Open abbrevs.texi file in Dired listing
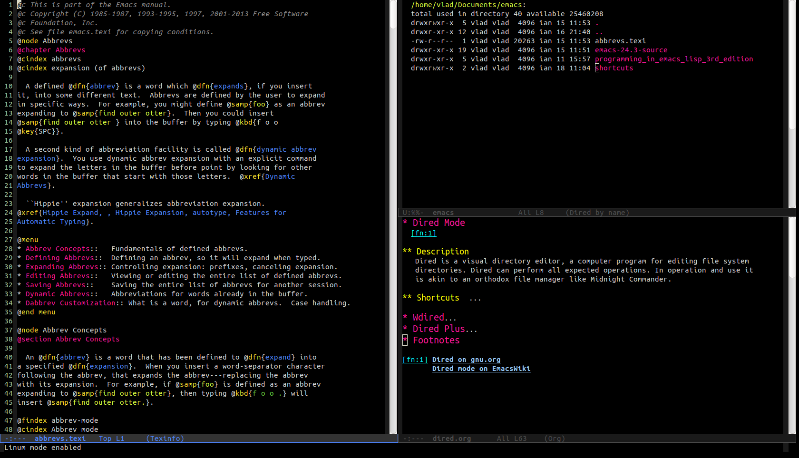The height and width of the screenshot is (458, 799). (620, 41)
